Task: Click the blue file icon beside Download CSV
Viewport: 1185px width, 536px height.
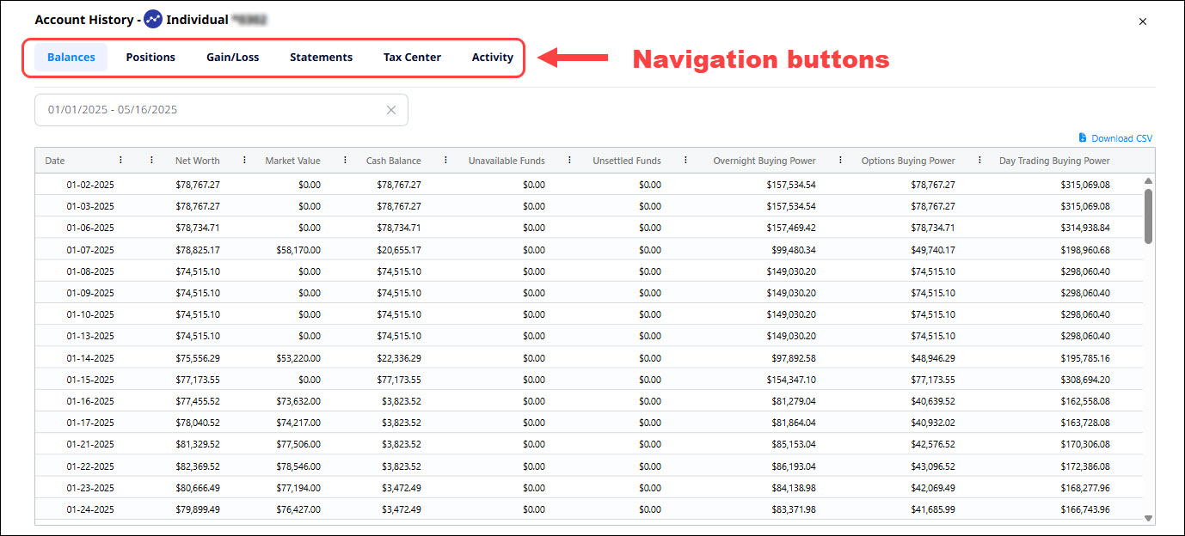Action: (1082, 137)
